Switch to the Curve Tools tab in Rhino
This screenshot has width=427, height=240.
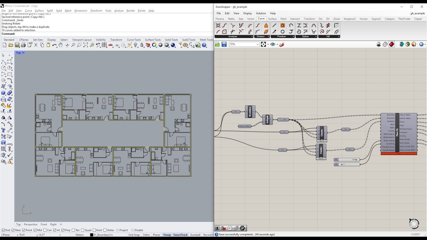click(134, 40)
